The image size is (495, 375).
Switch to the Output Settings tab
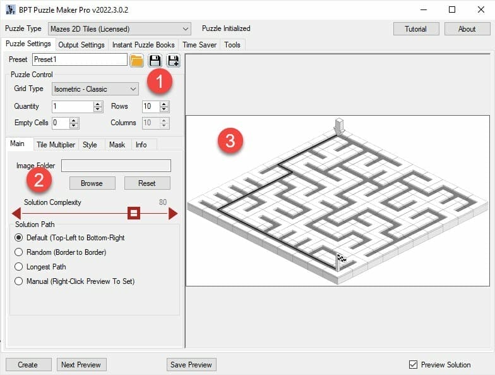point(81,45)
